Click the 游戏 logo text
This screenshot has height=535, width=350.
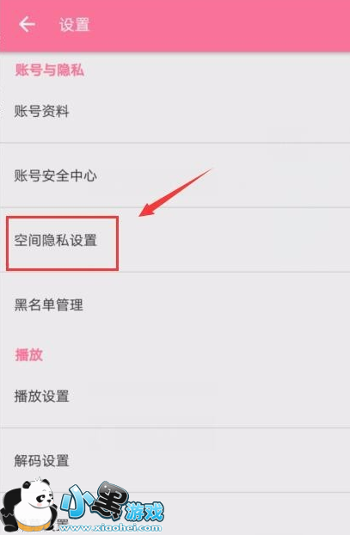(x=144, y=511)
